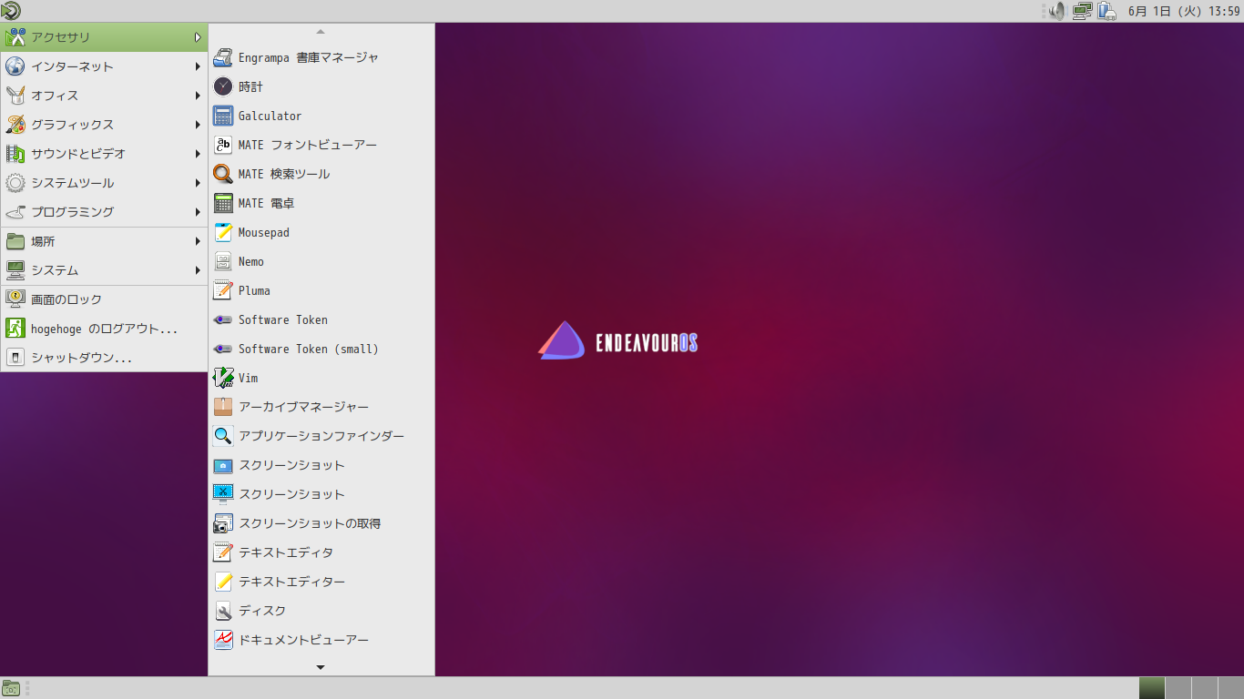Open アーカイブマネージャー box icon

(x=223, y=407)
